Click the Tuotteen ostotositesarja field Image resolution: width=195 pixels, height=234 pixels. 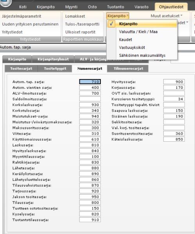pyautogui.click(x=90, y=208)
